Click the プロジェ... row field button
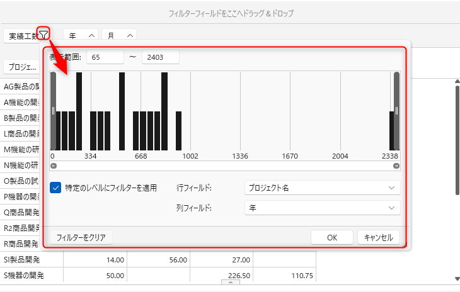Image resolution: width=460 pixels, height=292 pixels. (21, 66)
